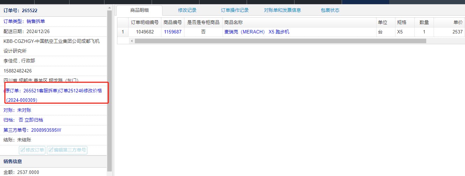This screenshot has height=176, width=465.
Task: Click the left arrow of table horizontal scrollbar
Action: pyautogui.click(x=132, y=41)
